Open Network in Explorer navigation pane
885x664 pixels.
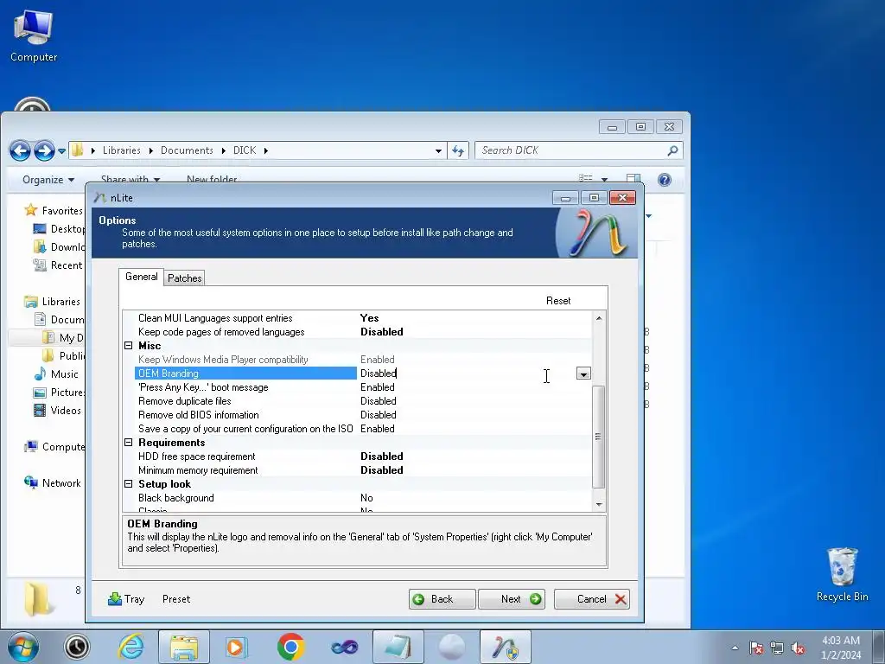pos(53,483)
